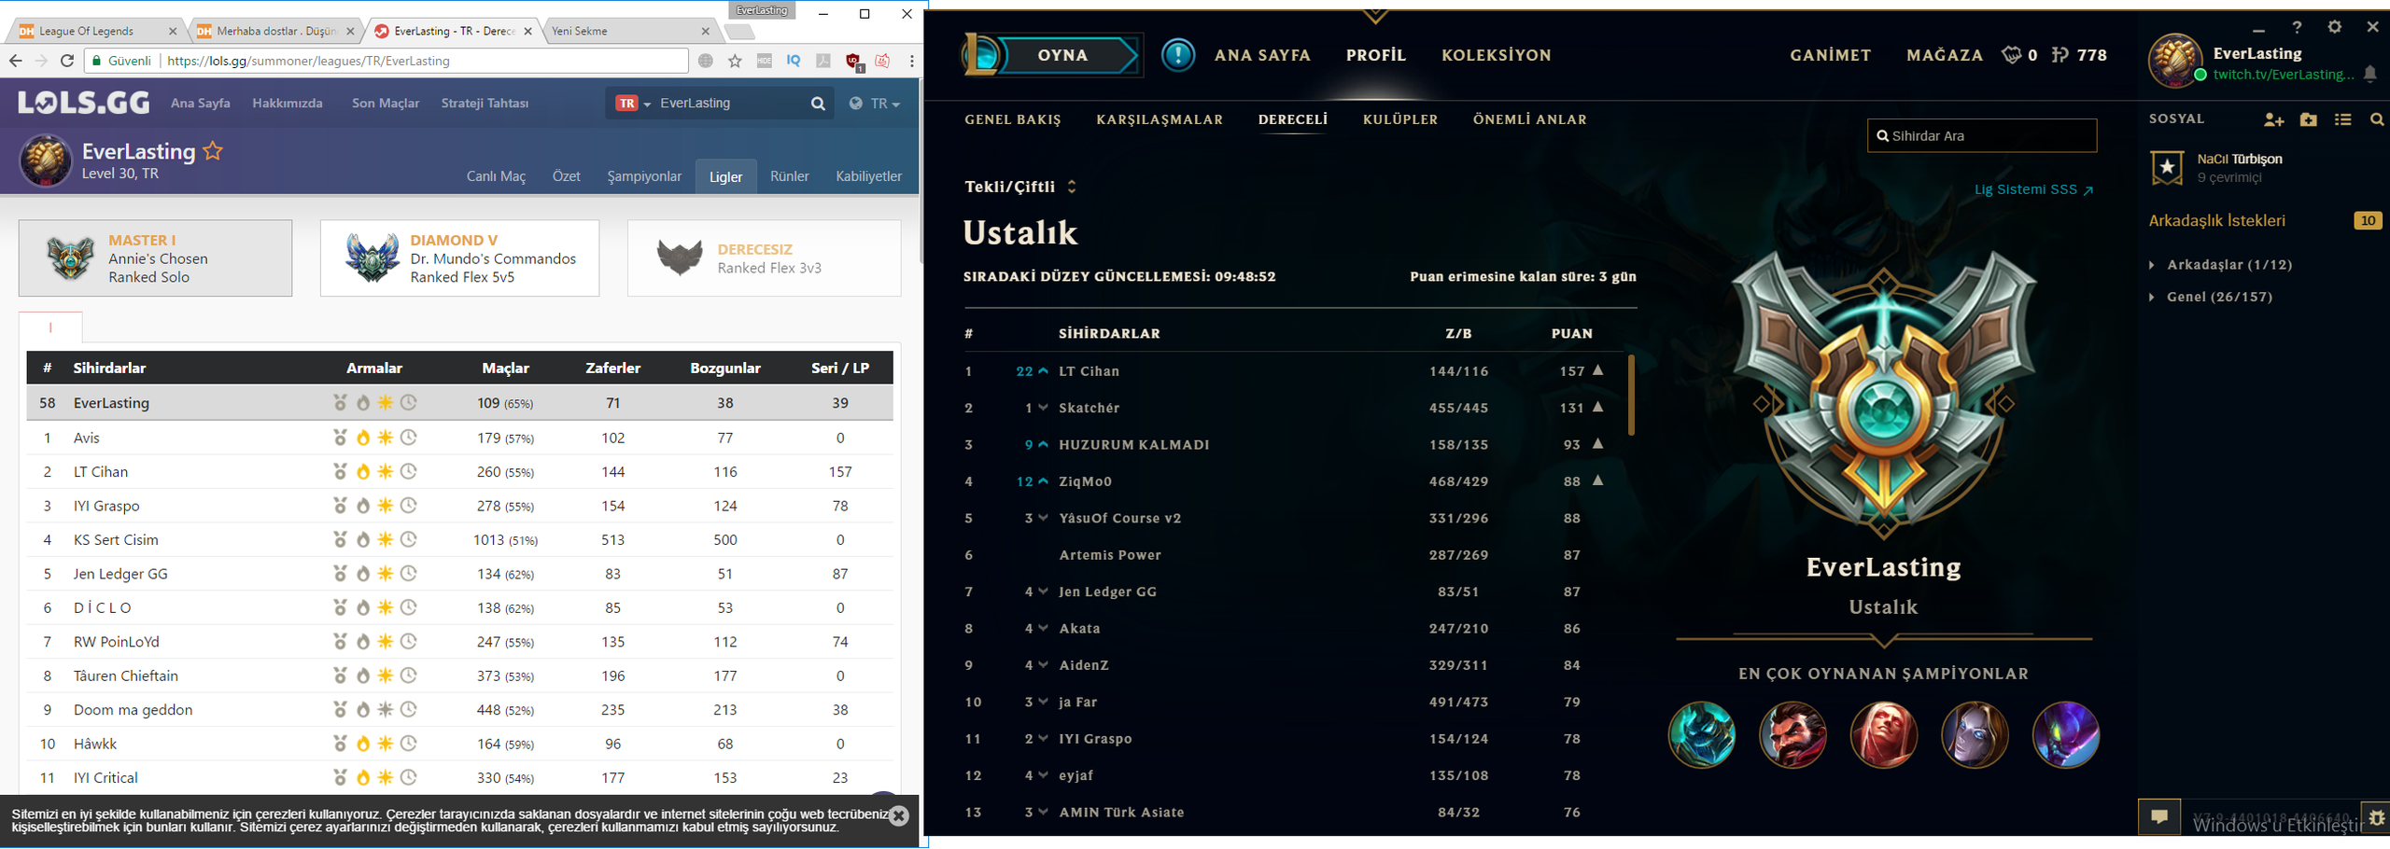Click the globe translate icon in address bar
The width and height of the screenshot is (2390, 849).
[x=706, y=61]
